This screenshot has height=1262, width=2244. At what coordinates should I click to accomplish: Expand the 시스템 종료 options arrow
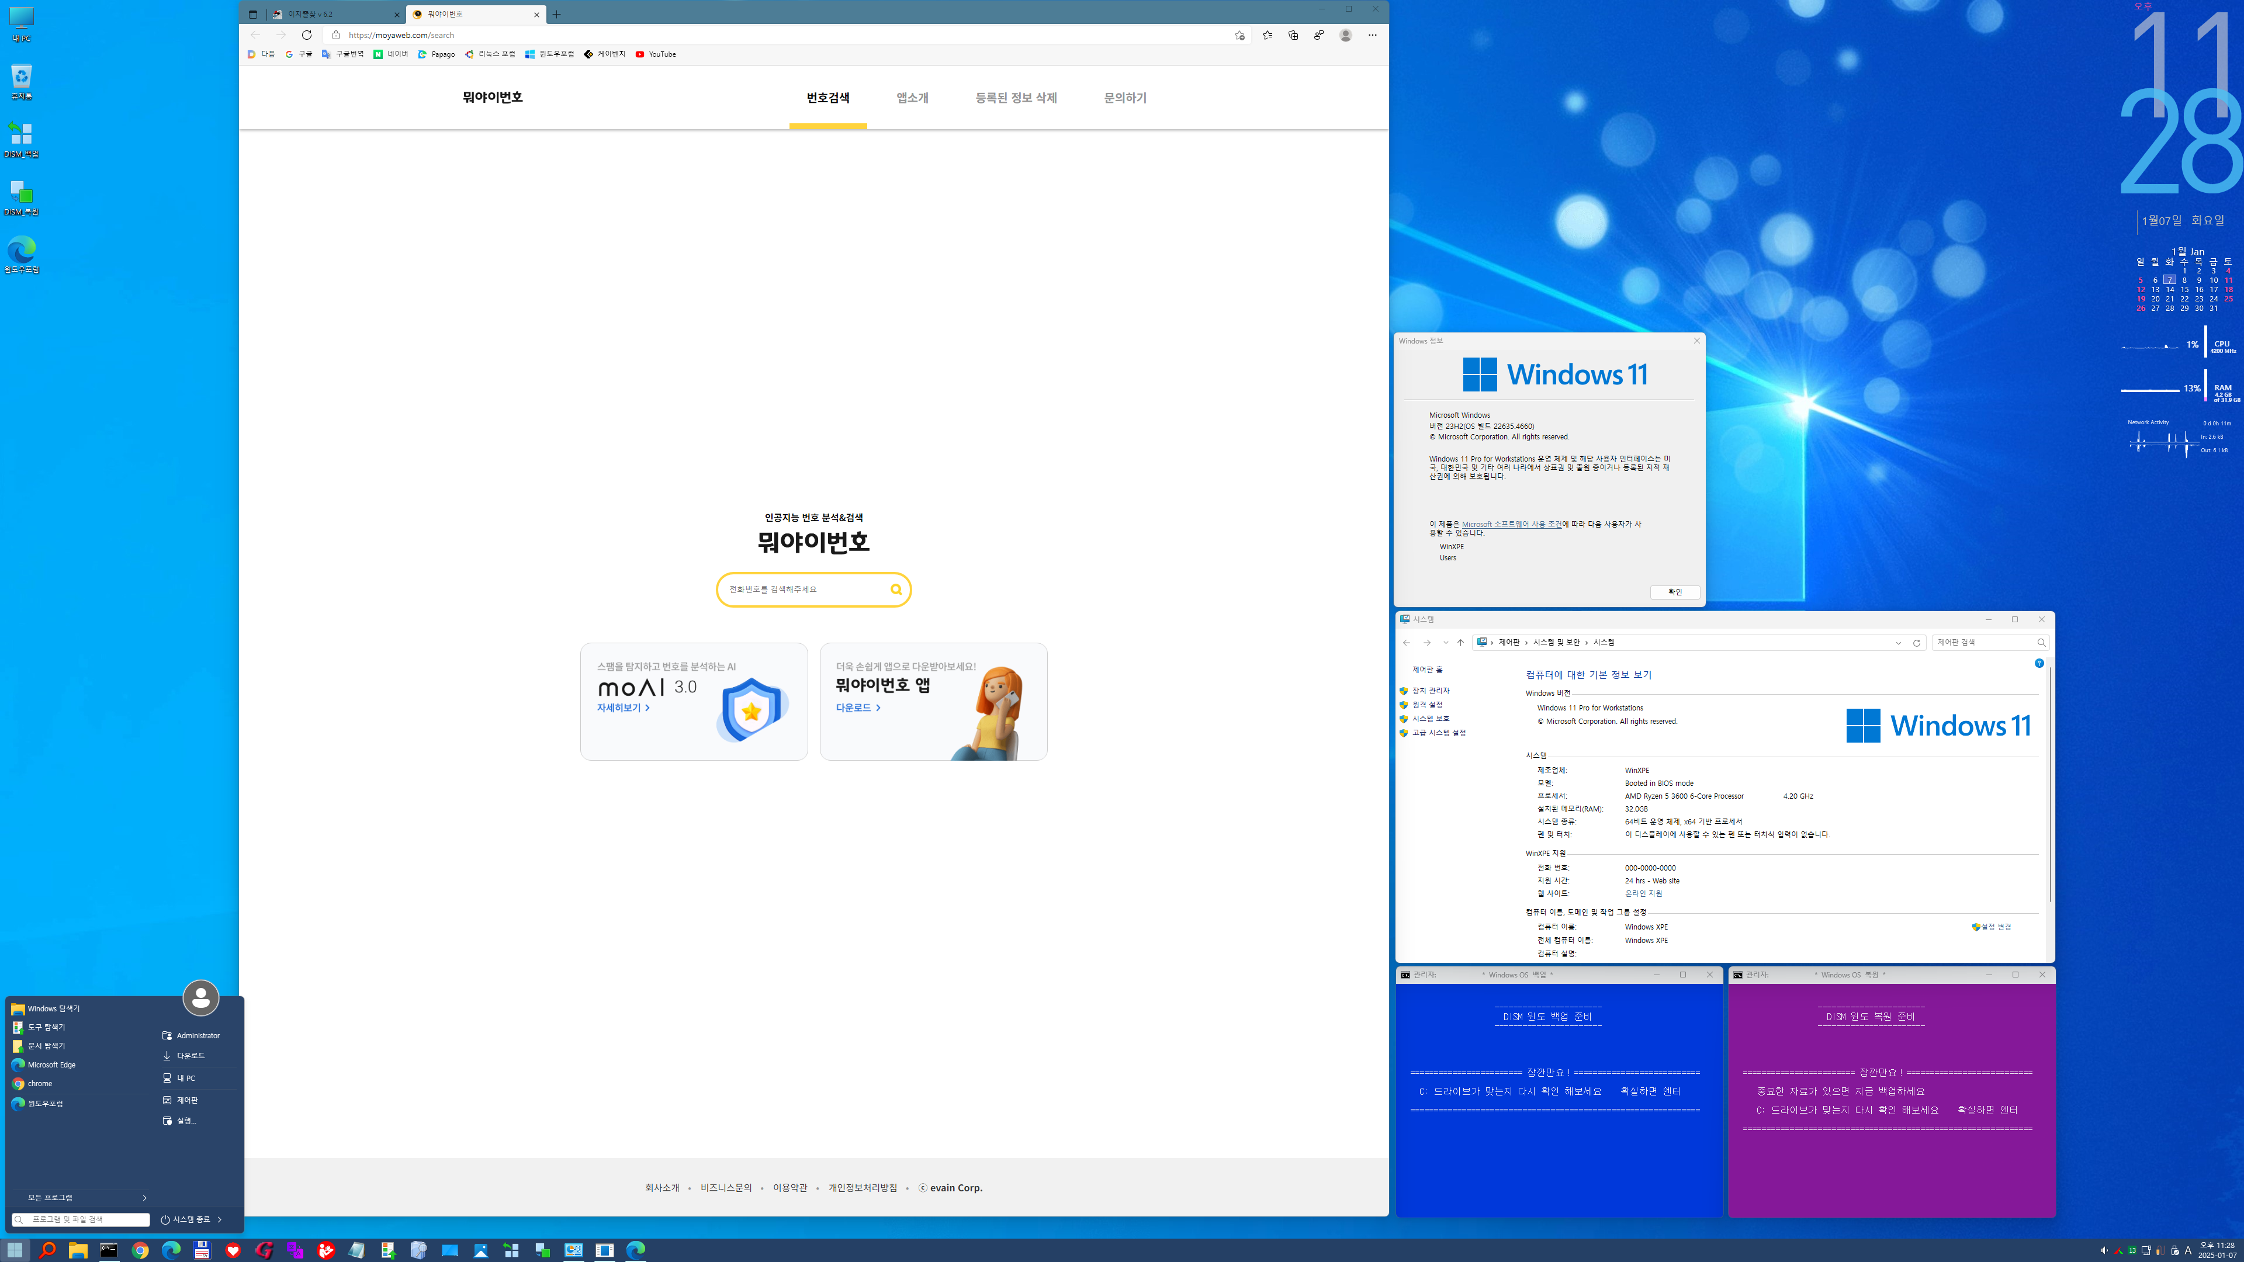coord(220,1219)
